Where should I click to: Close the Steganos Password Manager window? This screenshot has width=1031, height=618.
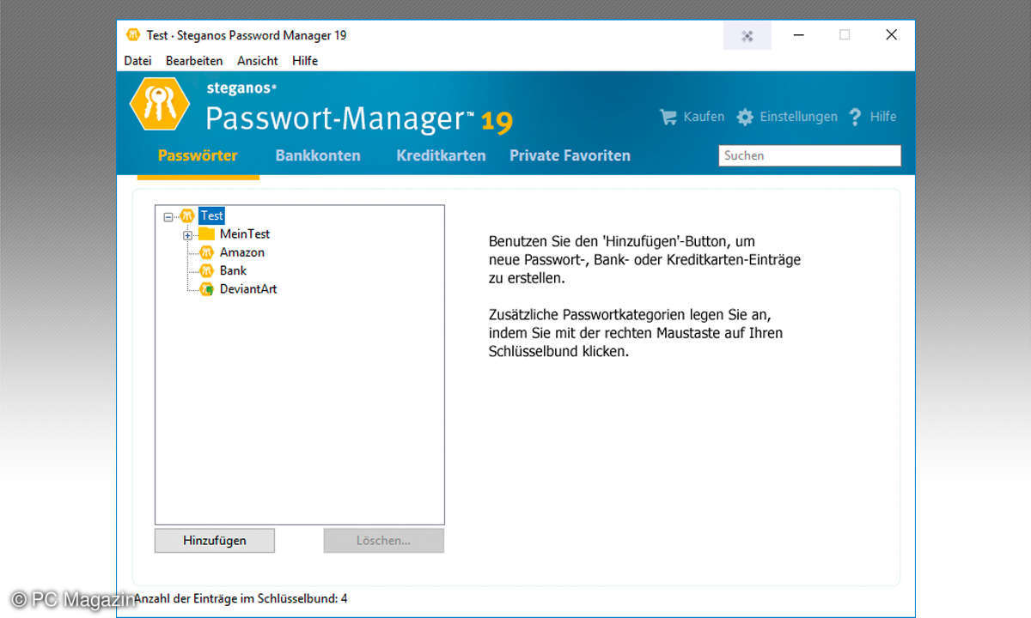click(x=891, y=35)
